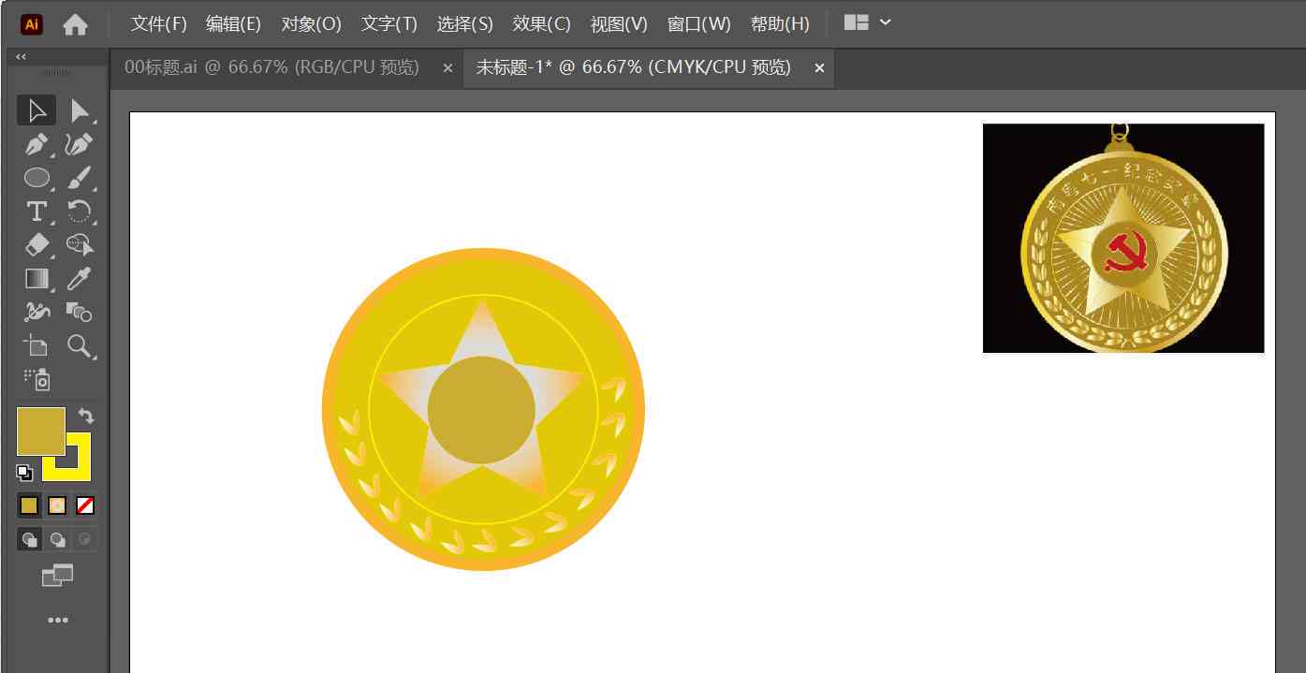Open the 对象(O) menu

tap(311, 24)
